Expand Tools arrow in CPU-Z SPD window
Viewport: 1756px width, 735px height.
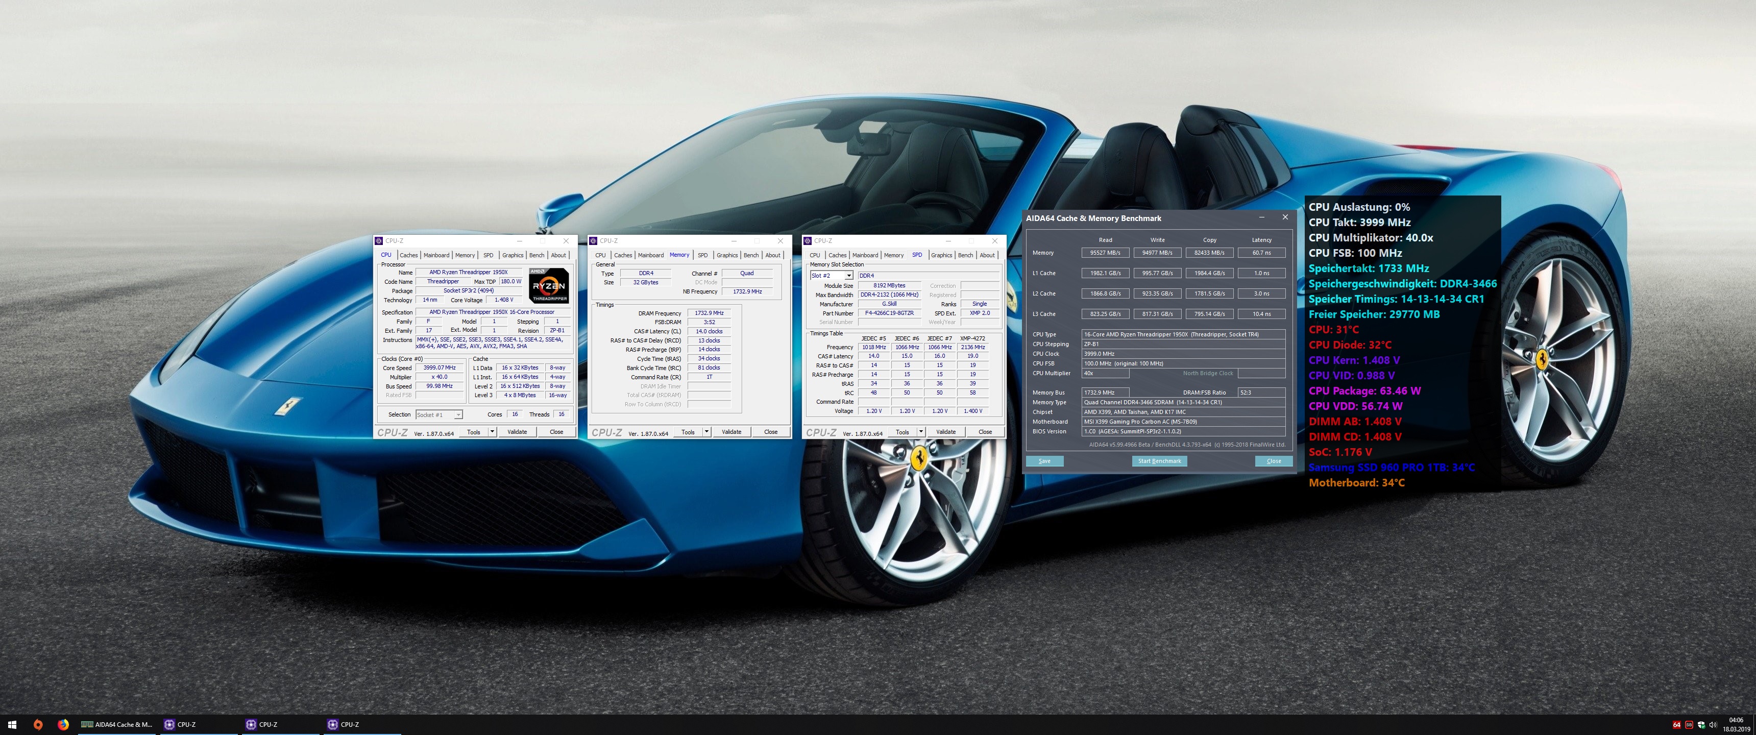pos(920,432)
